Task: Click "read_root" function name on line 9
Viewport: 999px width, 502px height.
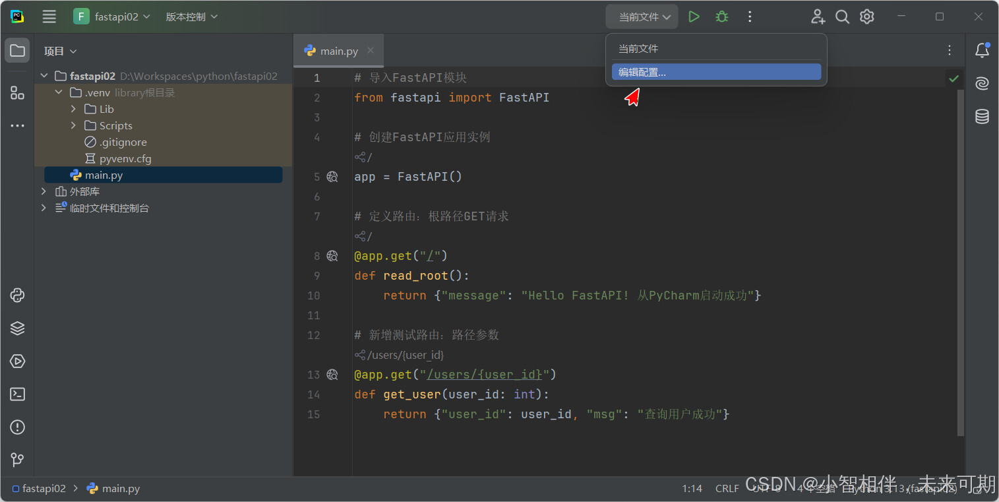Action: coord(416,276)
